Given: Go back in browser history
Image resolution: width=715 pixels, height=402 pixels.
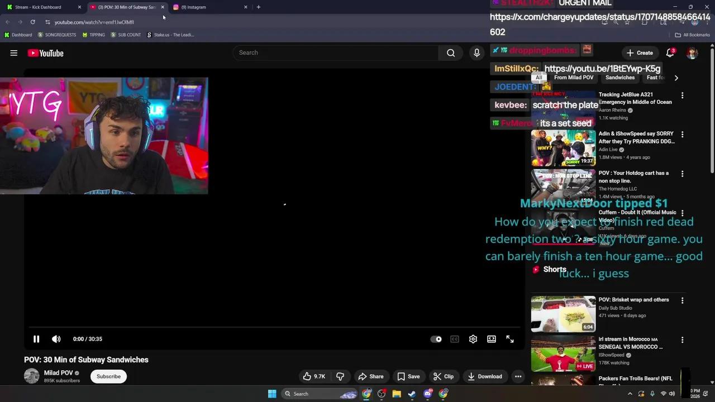Looking at the screenshot, I should pos(8,22).
